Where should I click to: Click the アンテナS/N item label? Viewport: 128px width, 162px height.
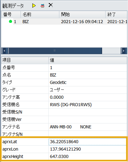(x=12, y=134)
